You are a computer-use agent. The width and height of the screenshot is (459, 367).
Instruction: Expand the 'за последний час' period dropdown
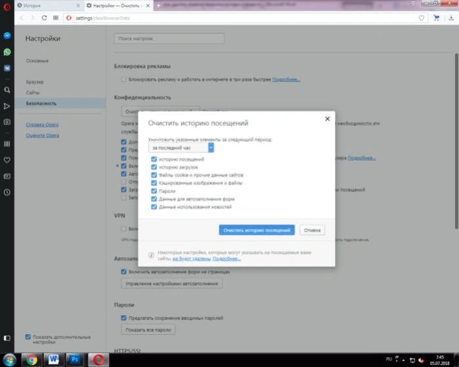point(181,148)
